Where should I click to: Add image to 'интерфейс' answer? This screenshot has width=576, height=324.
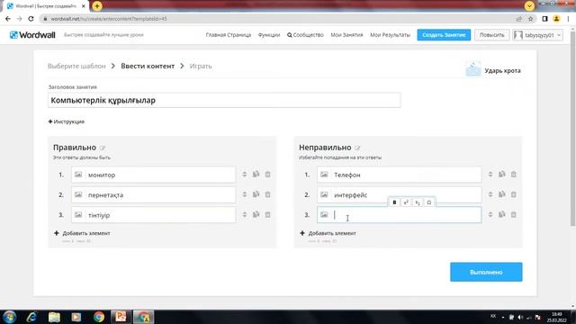pos(324,194)
